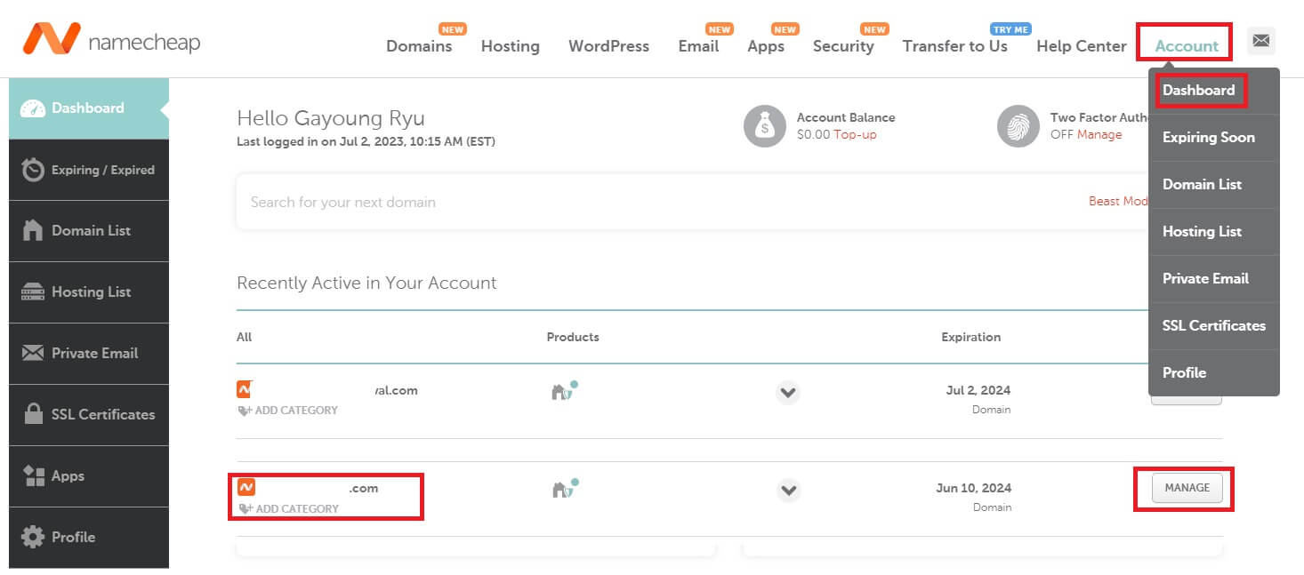Click the orange logo beside the Jun 10, 2024 domain

point(246,487)
